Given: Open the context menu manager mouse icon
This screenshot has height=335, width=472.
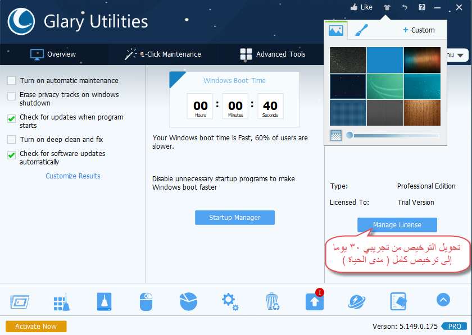Looking at the screenshot, I should point(146,302).
